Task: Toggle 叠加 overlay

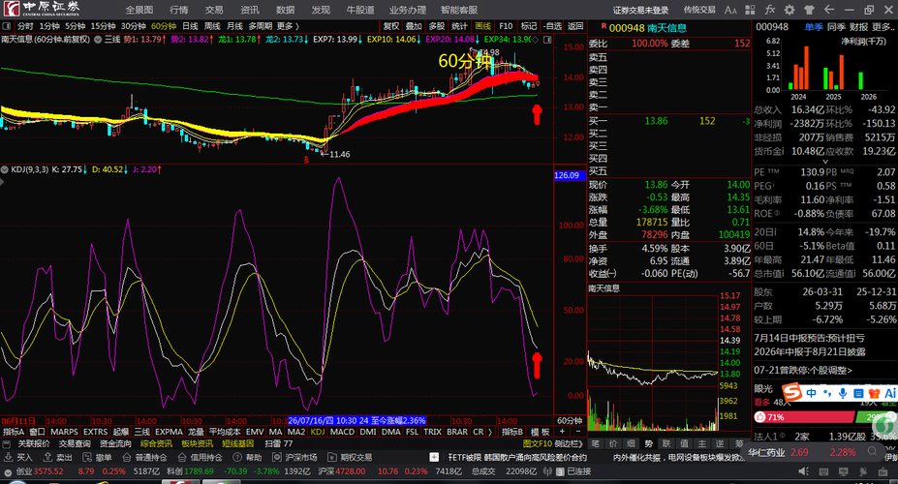Action: (414, 26)
